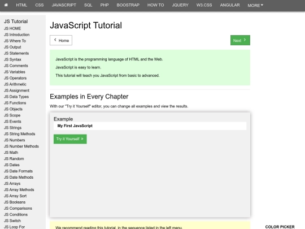The image size is (305, 229).
Task: Open JS Output chapter
Action: pyautogui.click(x=12, y=47)
